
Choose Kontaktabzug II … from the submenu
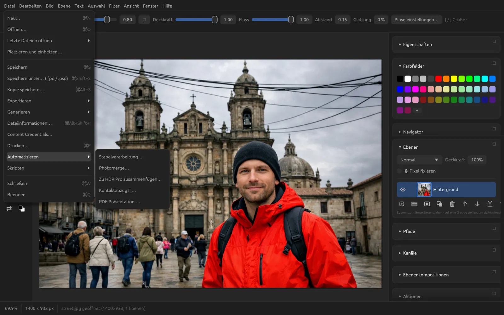(x=132, y=191)
